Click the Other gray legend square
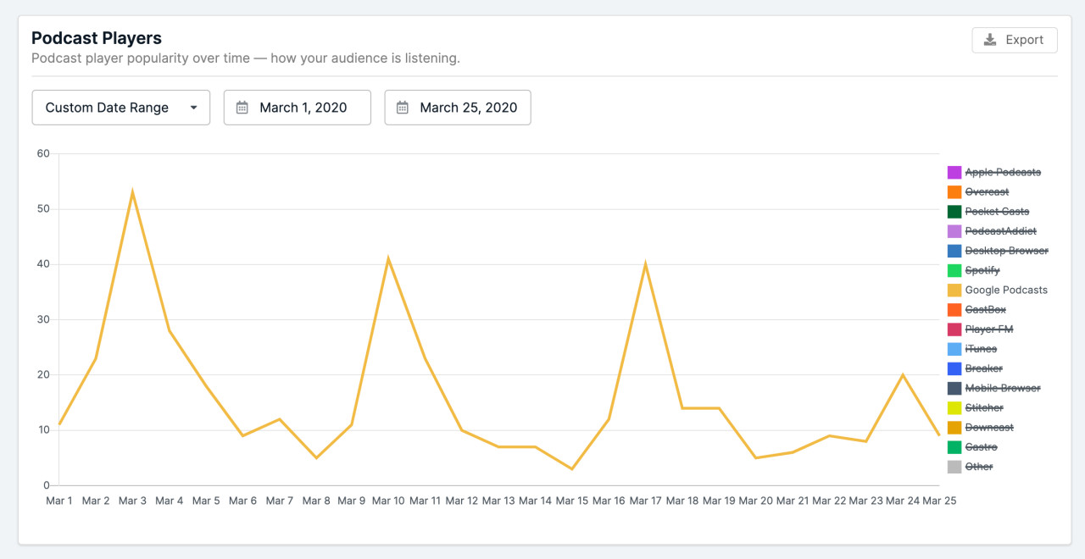This screenshot has width=1085, height=559. (954, 467)
